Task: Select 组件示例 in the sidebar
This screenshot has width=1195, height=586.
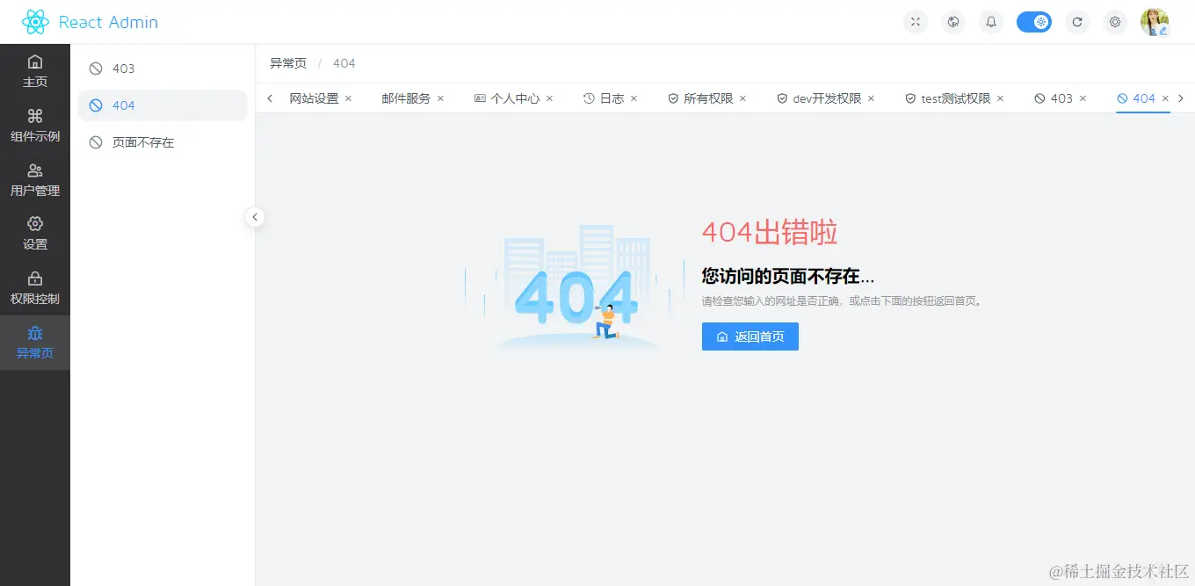Action: point(35,127)
